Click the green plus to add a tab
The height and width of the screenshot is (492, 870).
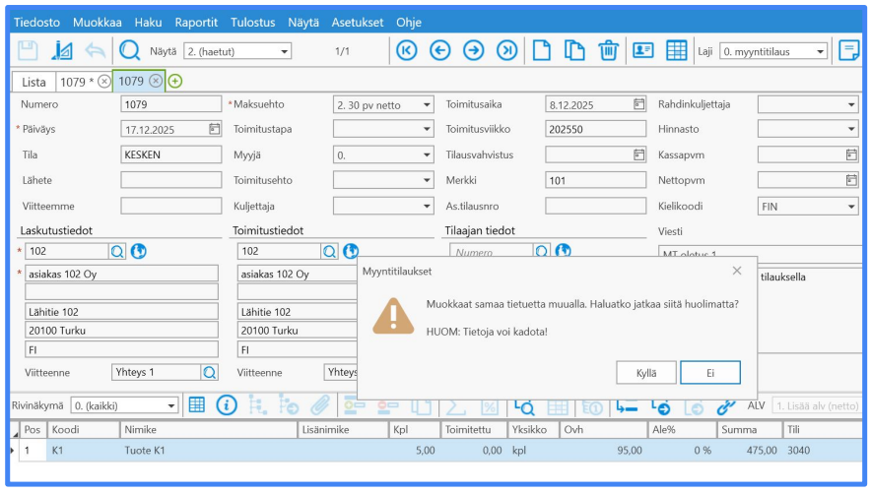175,82
